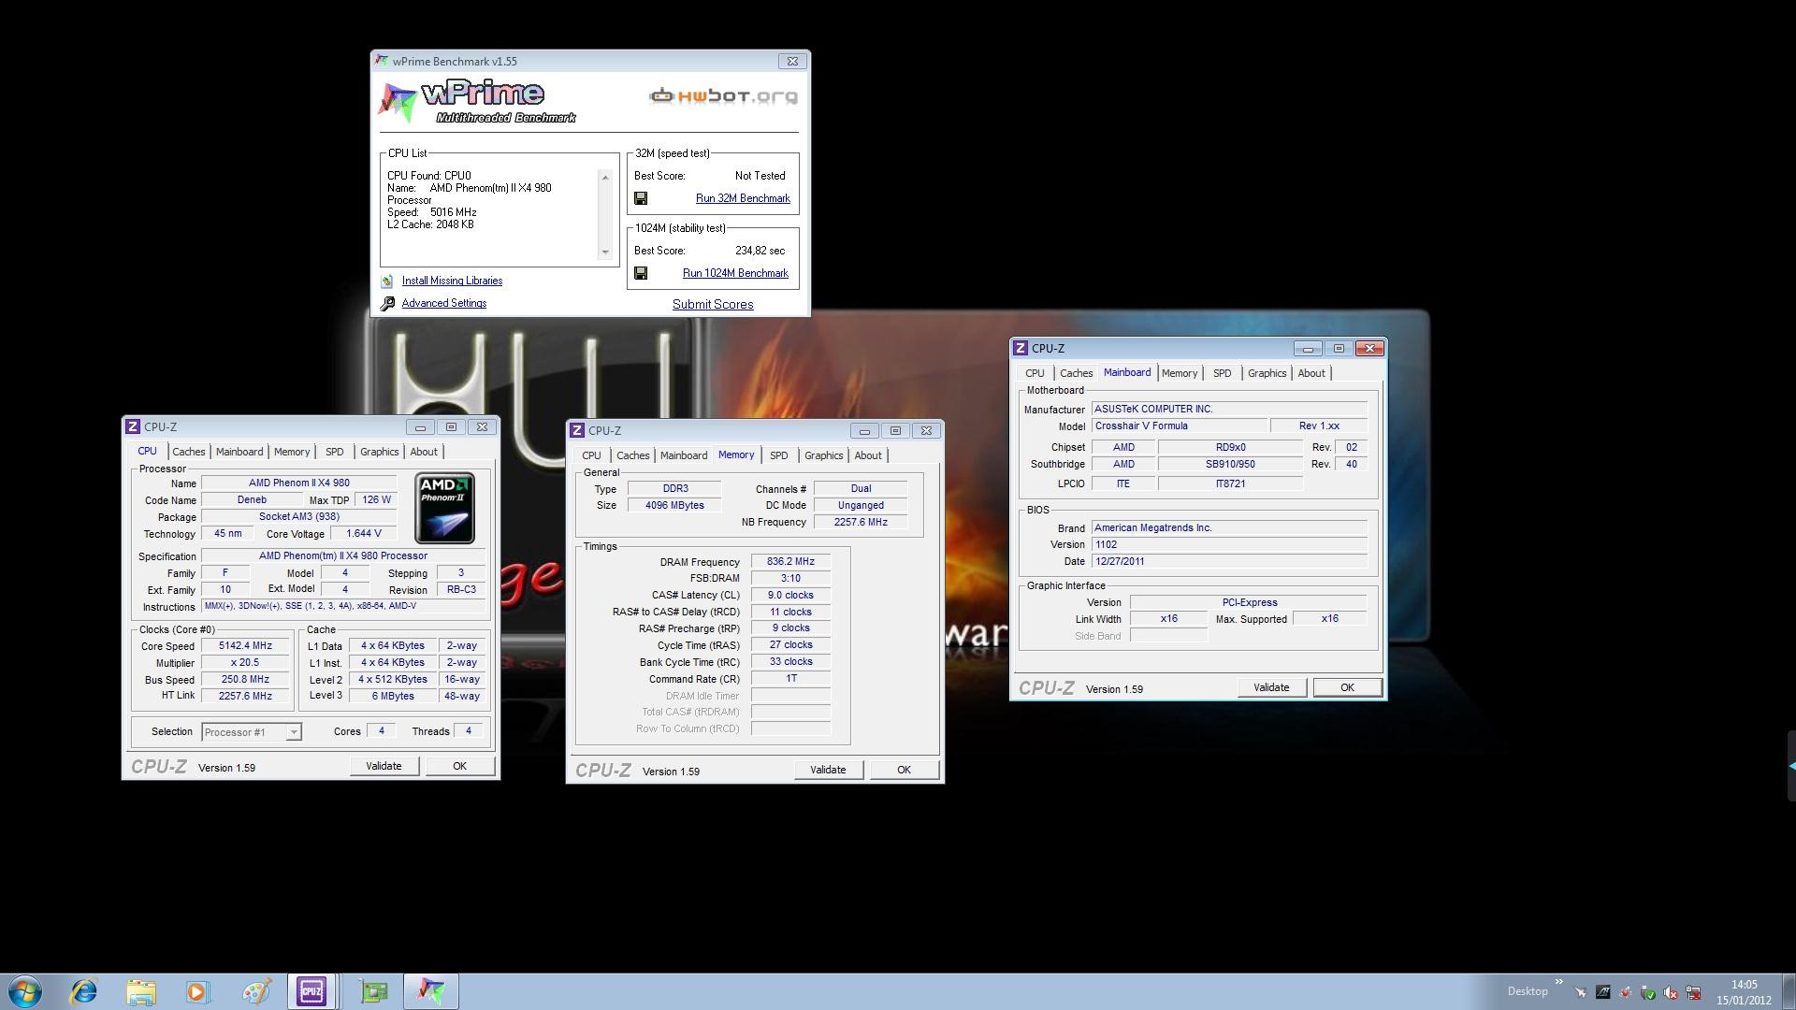Click the muted volume tray icon
Image resolution: width=1796 pixels, height=1010 pixels.
point(1671,993)
